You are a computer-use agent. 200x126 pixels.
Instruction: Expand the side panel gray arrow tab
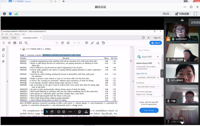(x=162, y=74)
